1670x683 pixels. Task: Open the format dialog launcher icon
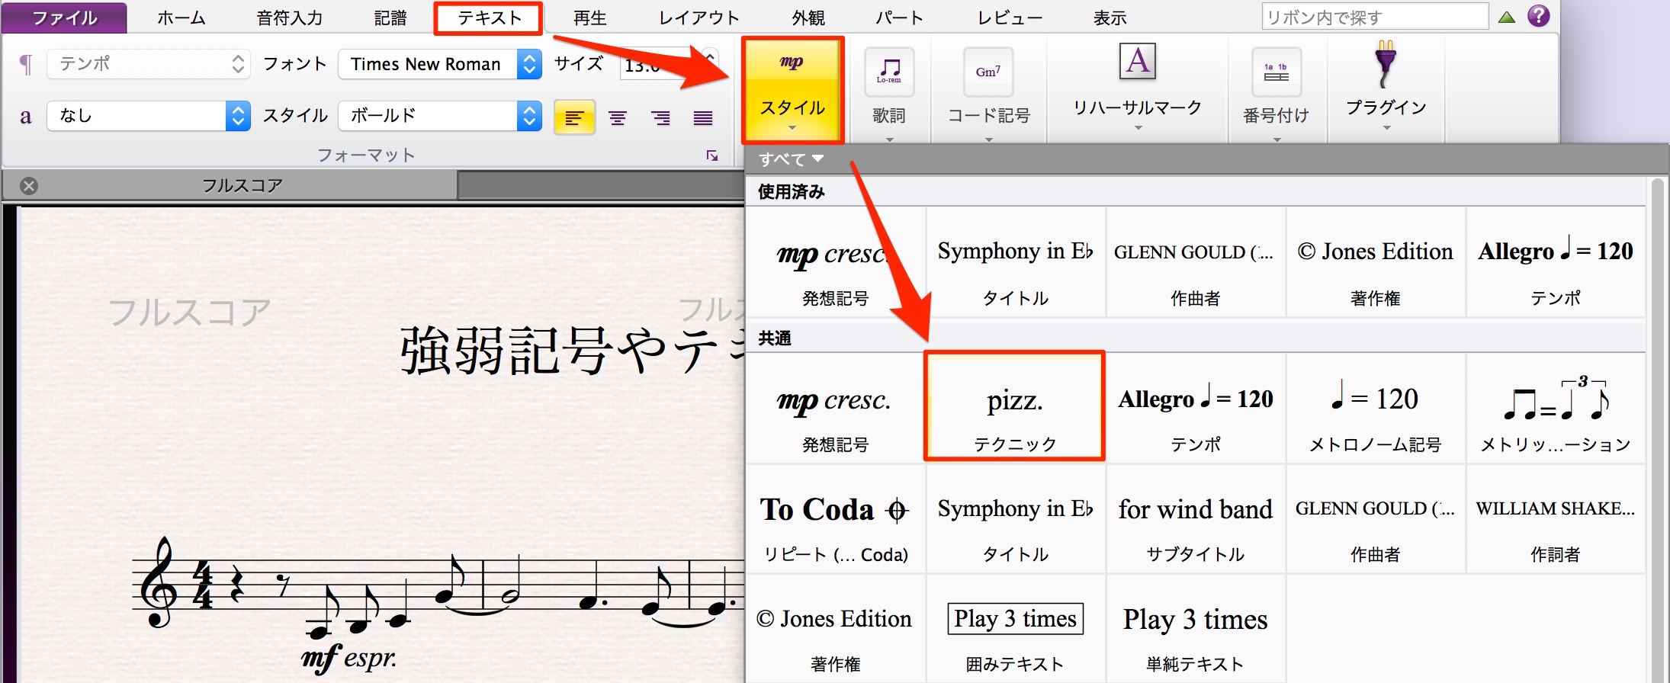pyautogui.click(x=712, y=156)
